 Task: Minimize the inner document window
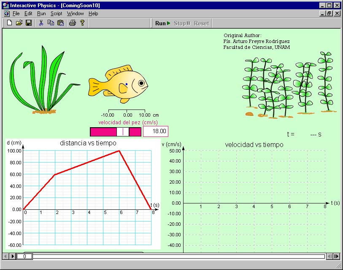pos(322,13)
